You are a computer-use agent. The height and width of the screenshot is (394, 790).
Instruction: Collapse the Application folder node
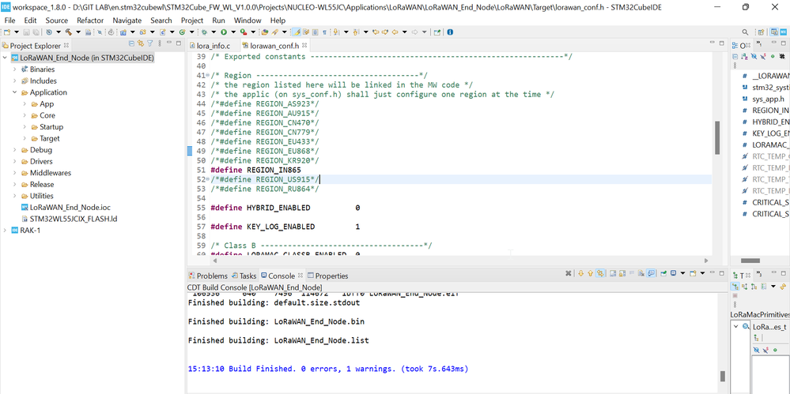14,92
